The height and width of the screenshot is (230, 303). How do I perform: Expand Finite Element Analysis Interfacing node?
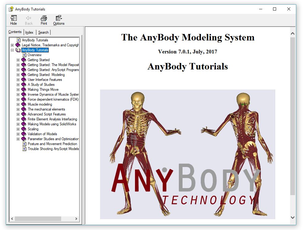pyautogui.click(x=18, y=119)
